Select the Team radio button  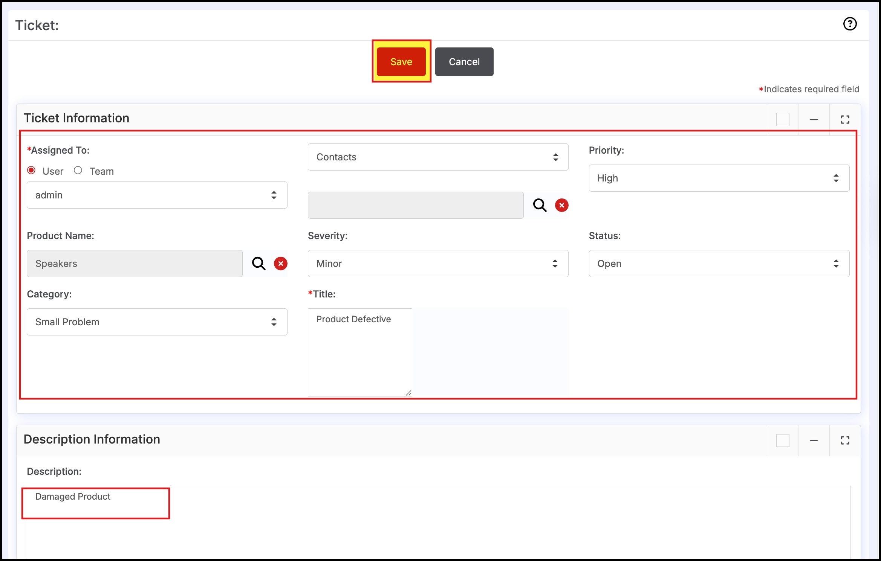[x=78, y=171]
